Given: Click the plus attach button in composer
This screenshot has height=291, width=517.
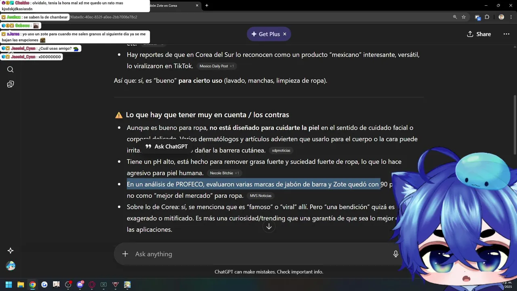Looking at the screenshot, I should 125,254.
